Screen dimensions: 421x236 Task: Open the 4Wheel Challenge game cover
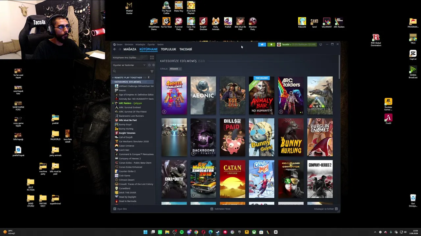click(174, 95)
